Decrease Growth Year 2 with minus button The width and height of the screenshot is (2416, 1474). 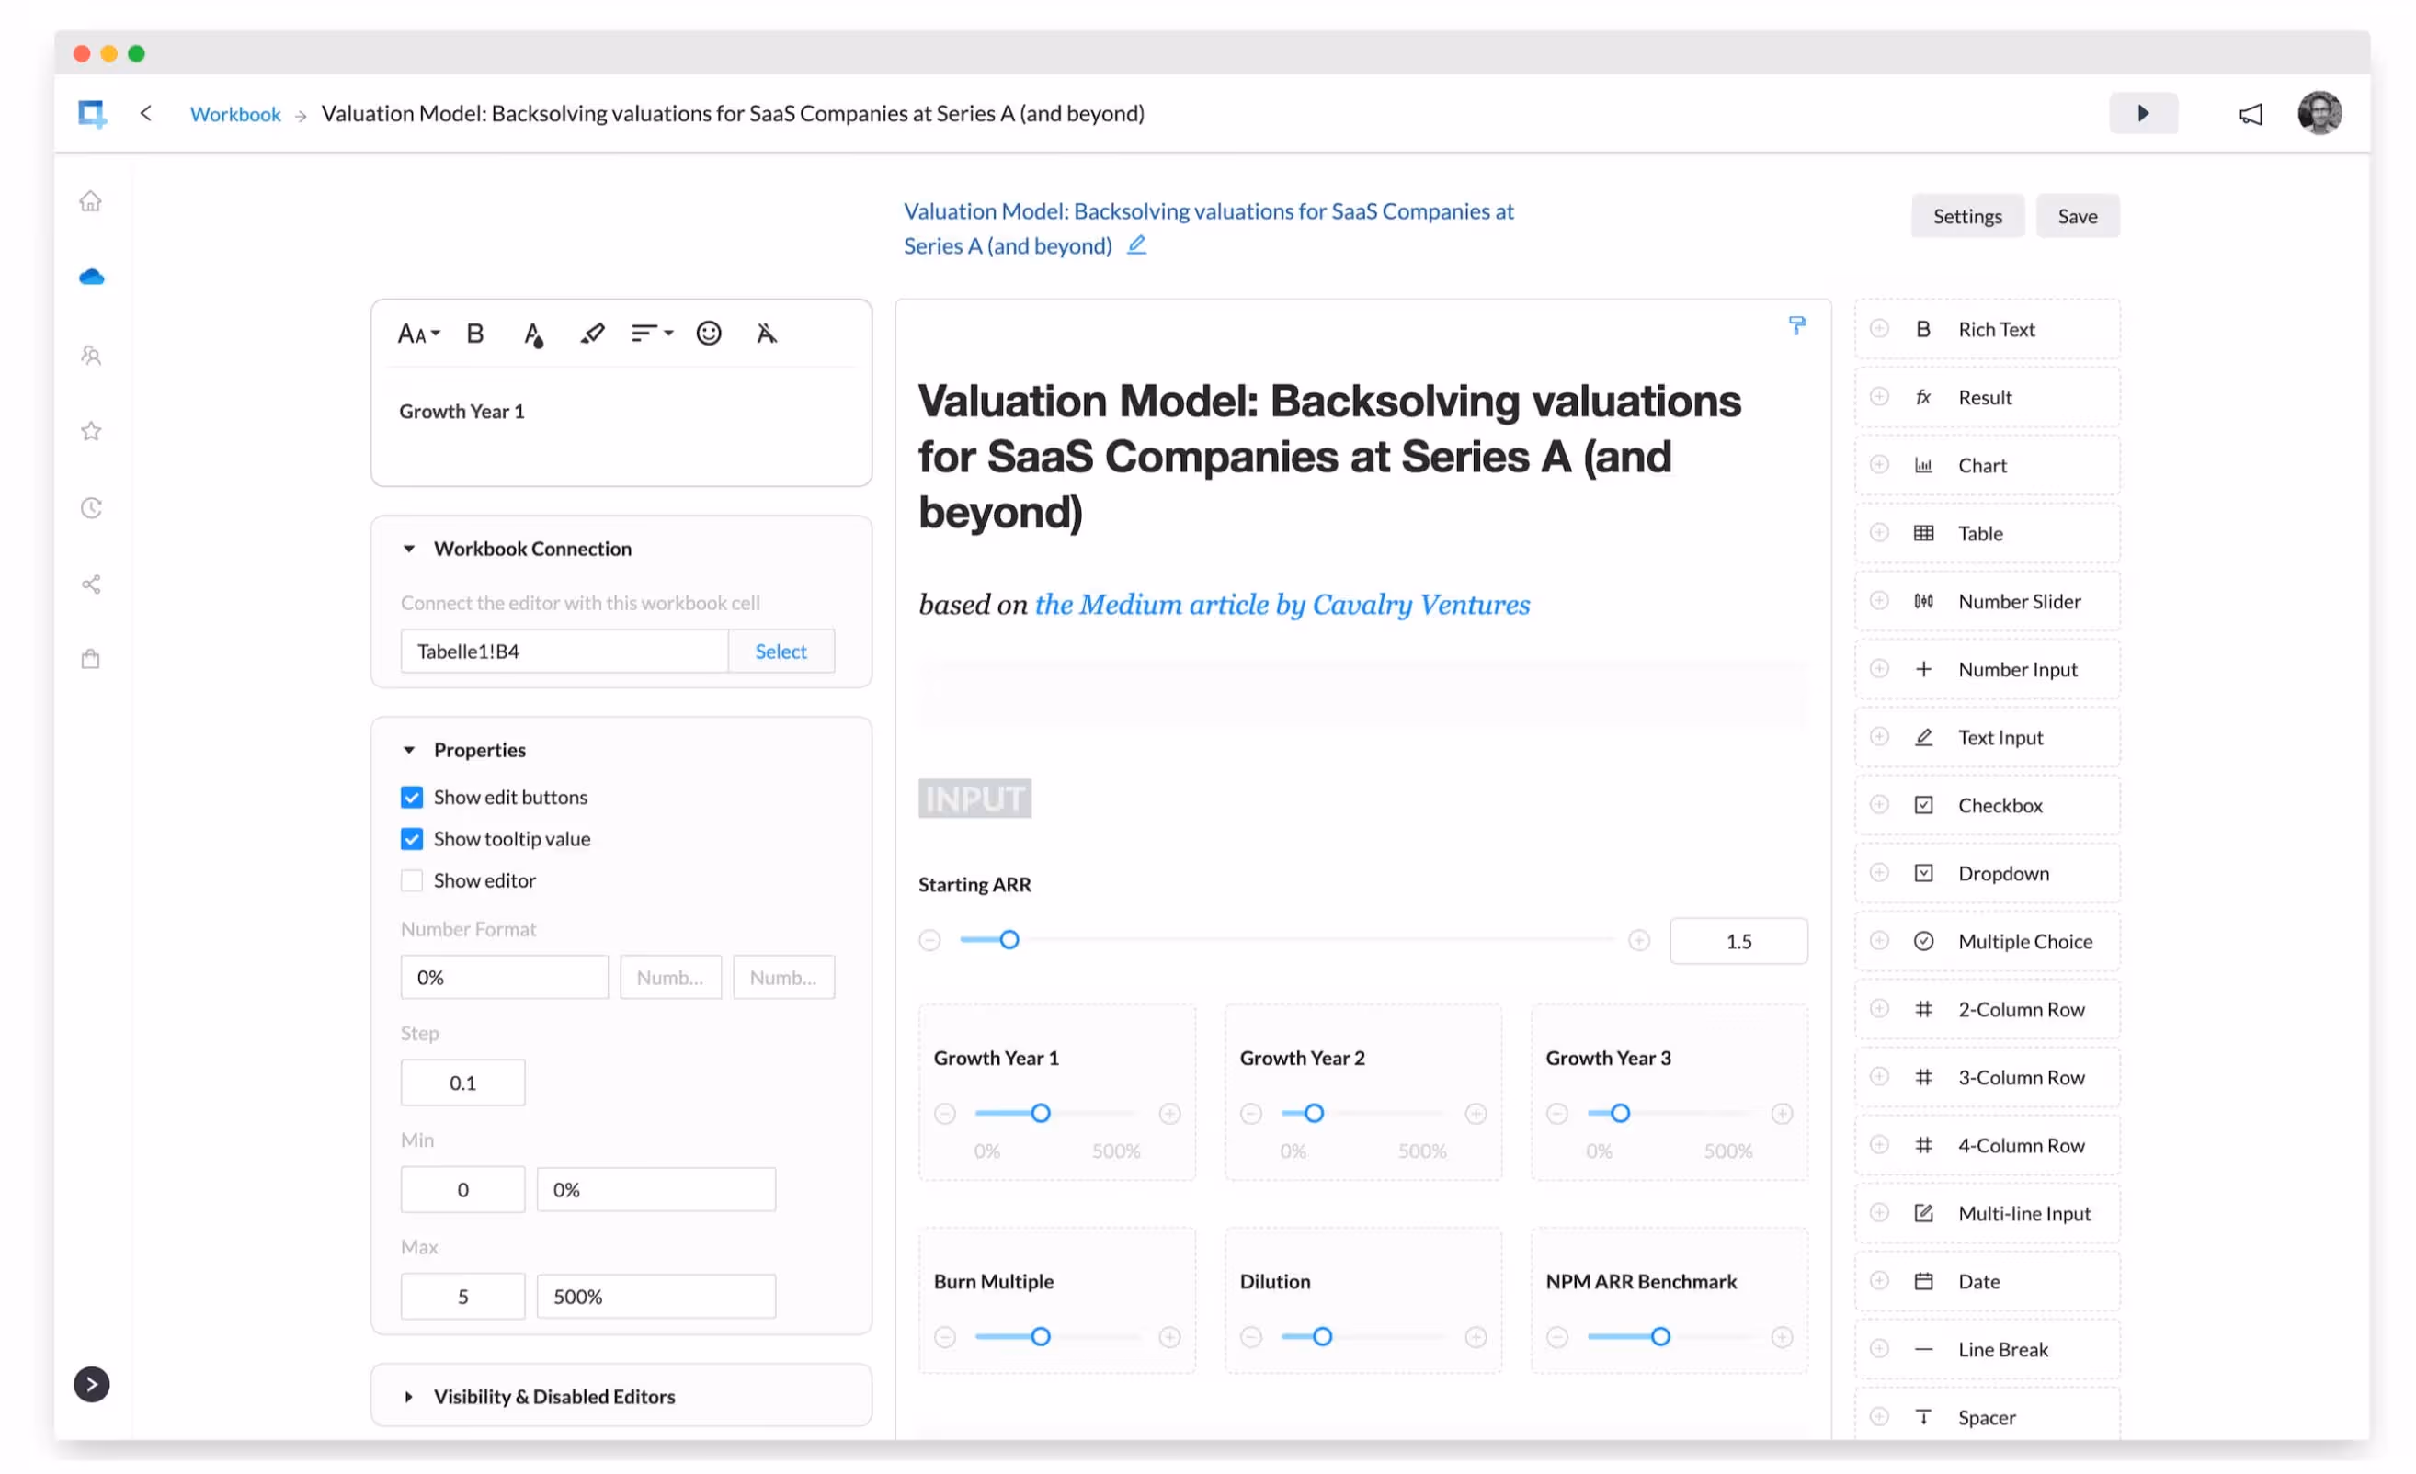point(1251,1115)
